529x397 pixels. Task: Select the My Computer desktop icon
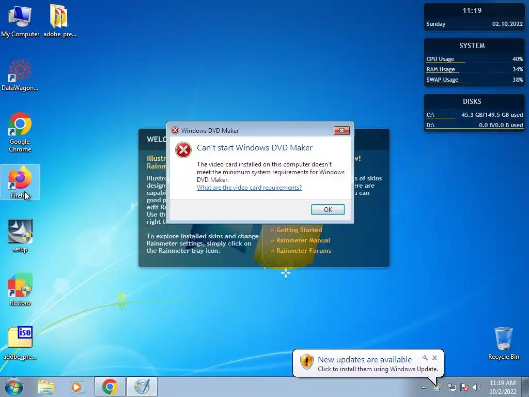click(x=20, y=22)
